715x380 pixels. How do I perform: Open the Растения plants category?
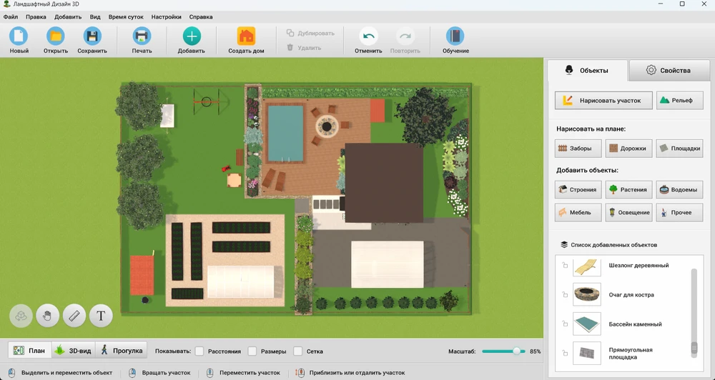coord(628,190)
